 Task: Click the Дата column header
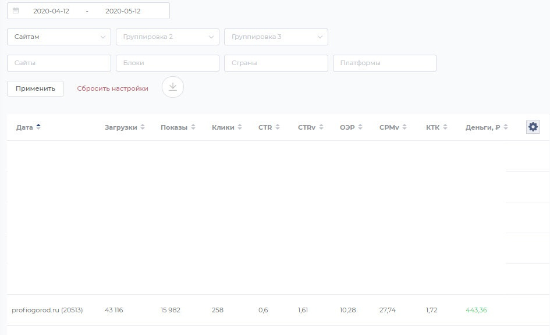pos(24,127)
